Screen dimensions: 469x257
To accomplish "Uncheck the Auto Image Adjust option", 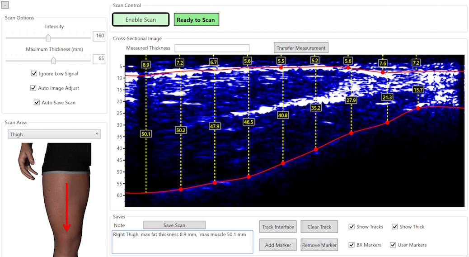I will coord(34,88).
